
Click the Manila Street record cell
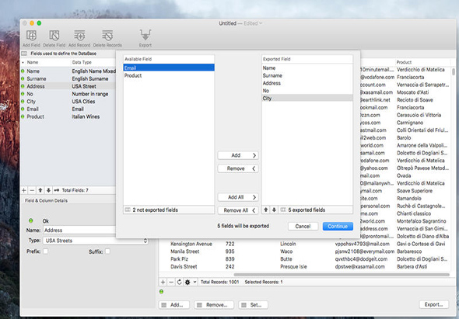click(184, 251)
